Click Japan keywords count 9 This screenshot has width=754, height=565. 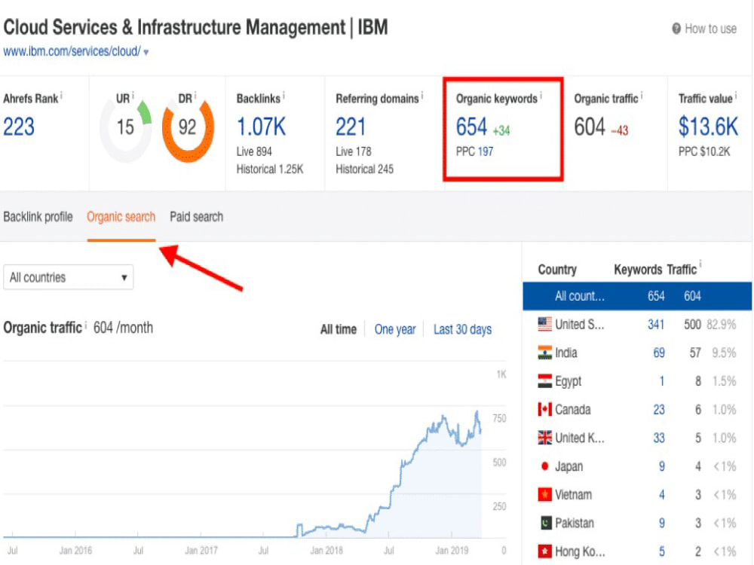click(x=662, y=466)
